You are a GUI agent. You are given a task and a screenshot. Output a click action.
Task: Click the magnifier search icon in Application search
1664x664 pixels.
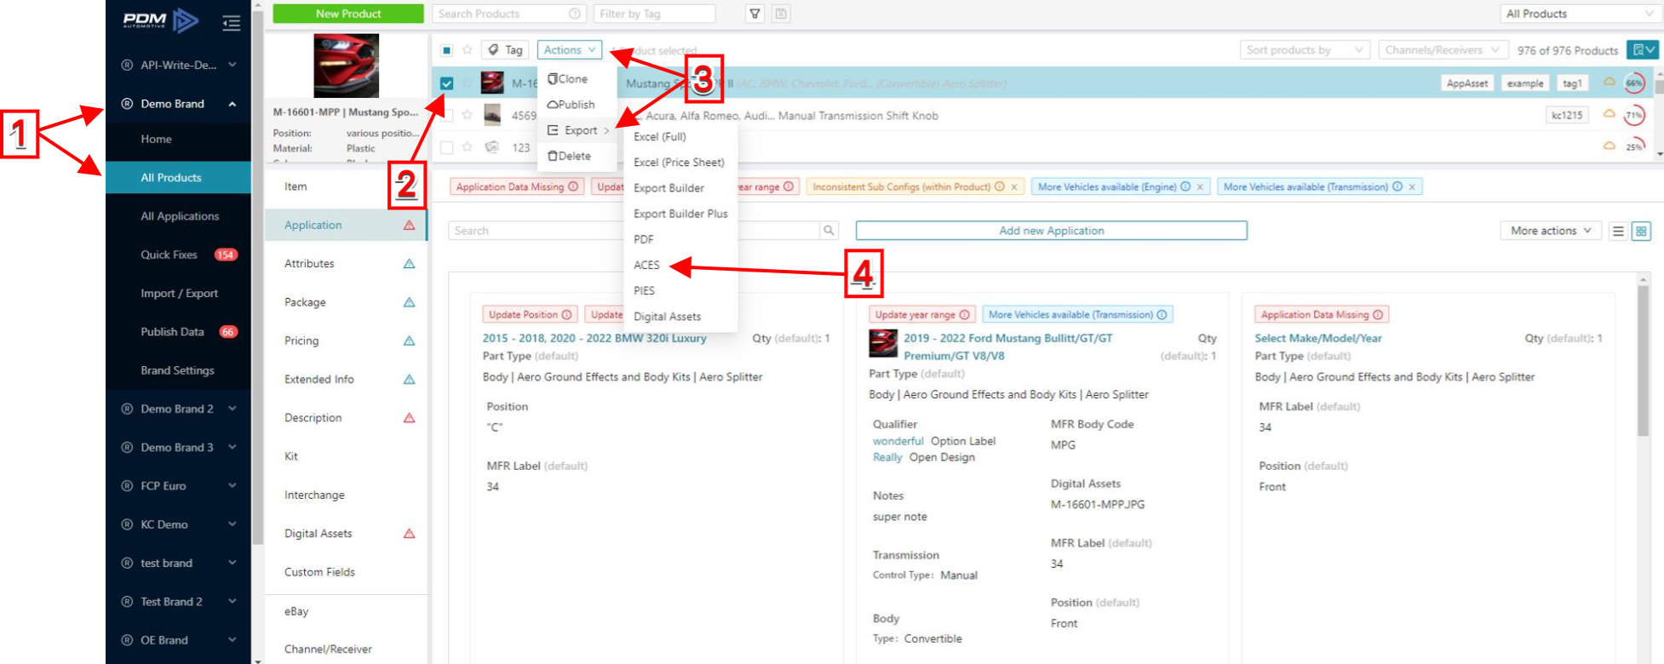coord(829,231)
